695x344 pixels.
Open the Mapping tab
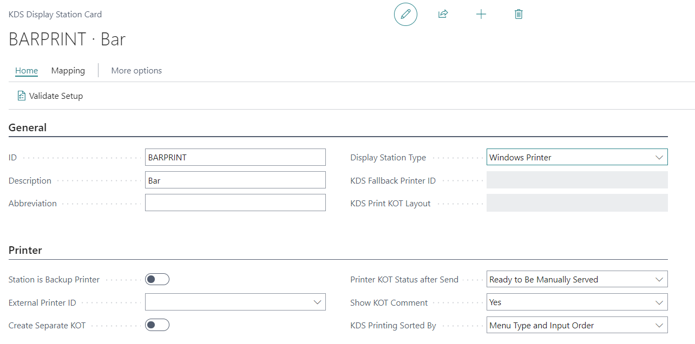(x=68, y=71)
